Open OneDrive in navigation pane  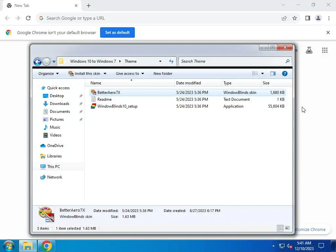52,146
